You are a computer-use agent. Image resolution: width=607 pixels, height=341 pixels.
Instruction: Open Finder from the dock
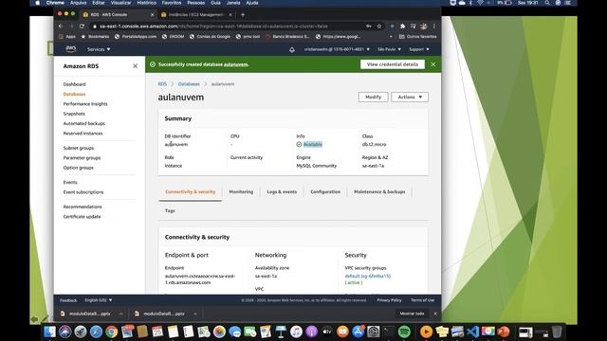(x=49, y=332)
